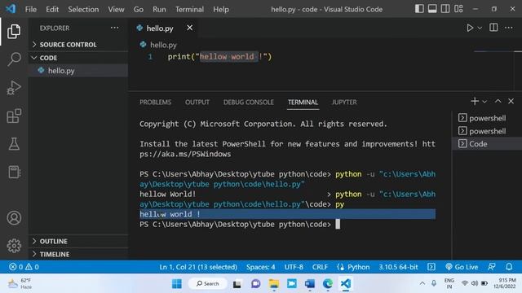Select the Code terminal entry

[487, 144]
